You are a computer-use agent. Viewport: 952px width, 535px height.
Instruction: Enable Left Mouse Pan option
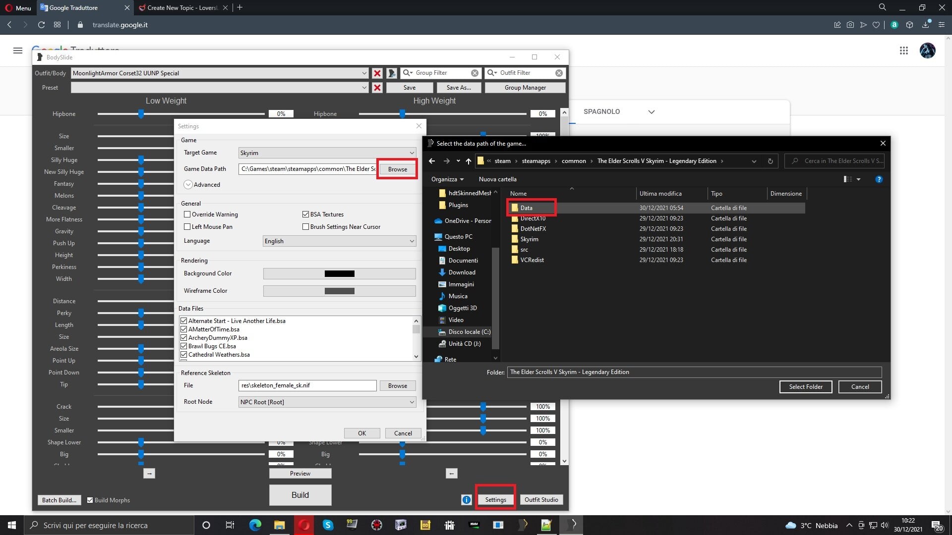coord(187,227)
